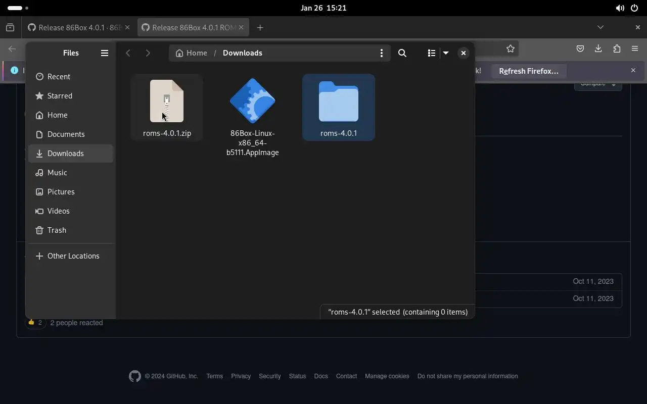Screen dimensions: 647x404
Task: Open Documents in sidebar
Action: point(71,134)
